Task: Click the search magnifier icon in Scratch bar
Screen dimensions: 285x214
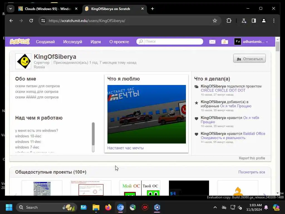Action: pos(141,42)
